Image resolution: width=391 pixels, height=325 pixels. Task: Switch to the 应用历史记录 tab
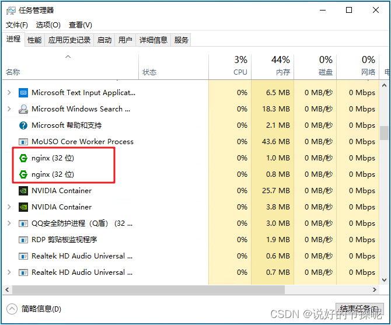[x=69, y=40]
